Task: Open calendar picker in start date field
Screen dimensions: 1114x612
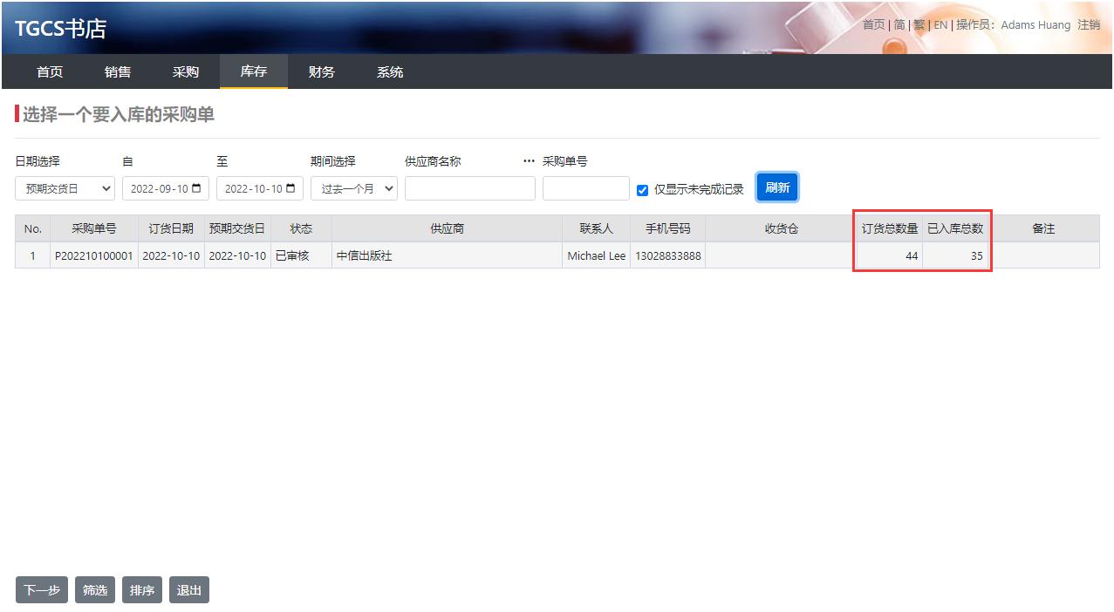Action: 196,188
